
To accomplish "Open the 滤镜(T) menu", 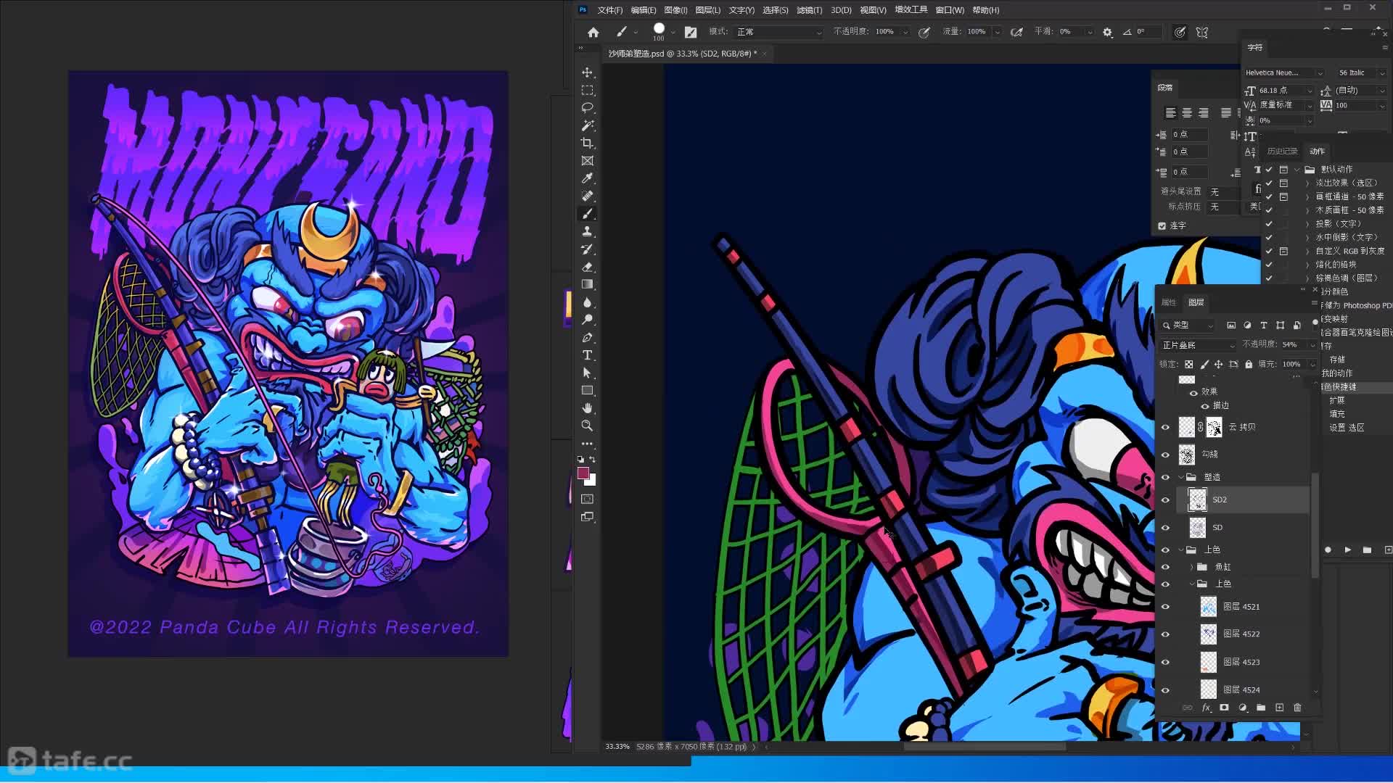I will [x=809, y=10].
